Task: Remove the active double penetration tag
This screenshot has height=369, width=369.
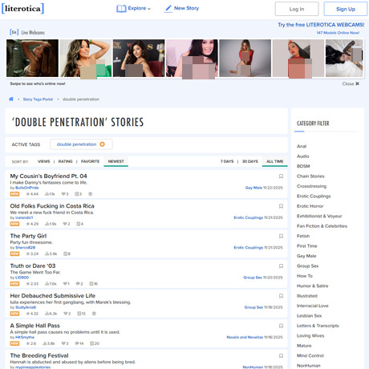Action: point(102,144)
